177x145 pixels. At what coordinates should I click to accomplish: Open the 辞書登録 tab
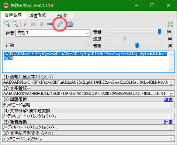(38, 15)
